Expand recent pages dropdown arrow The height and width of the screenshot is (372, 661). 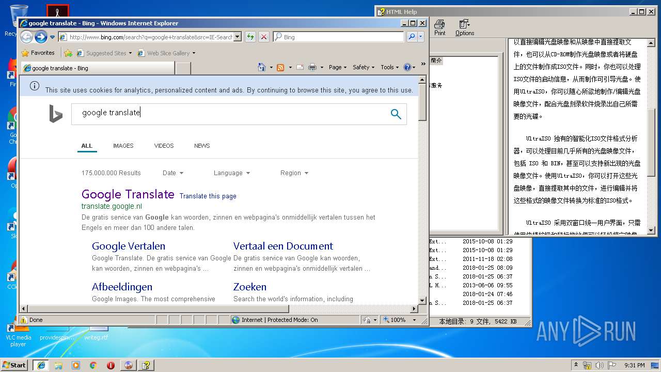coord(52,37)
